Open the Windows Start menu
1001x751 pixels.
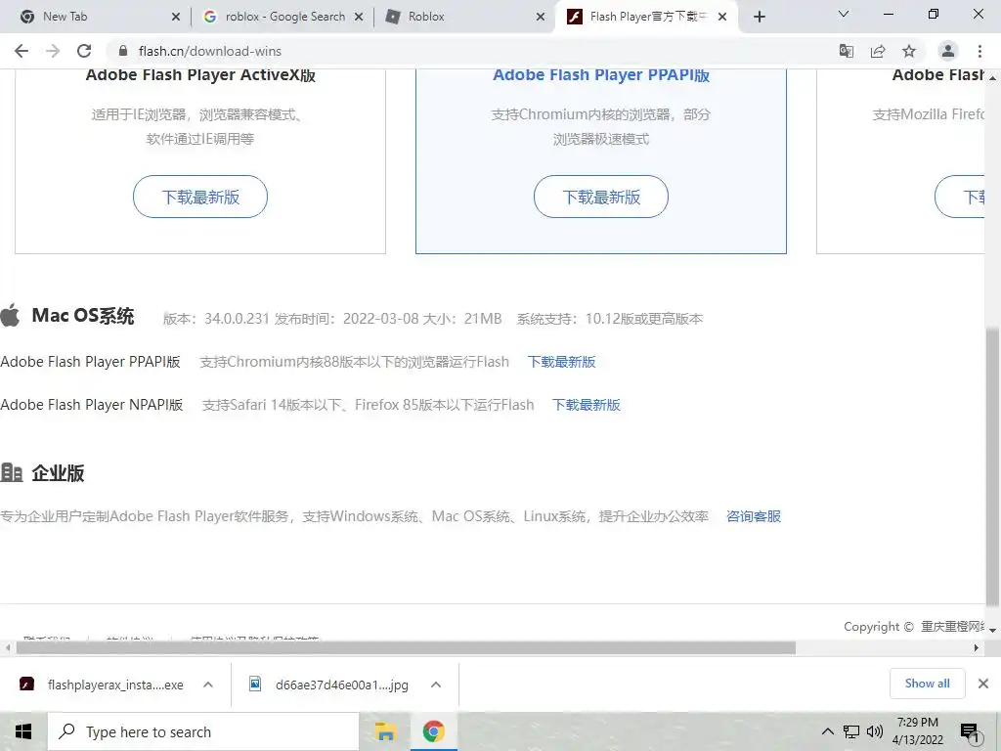pos(23,731)
